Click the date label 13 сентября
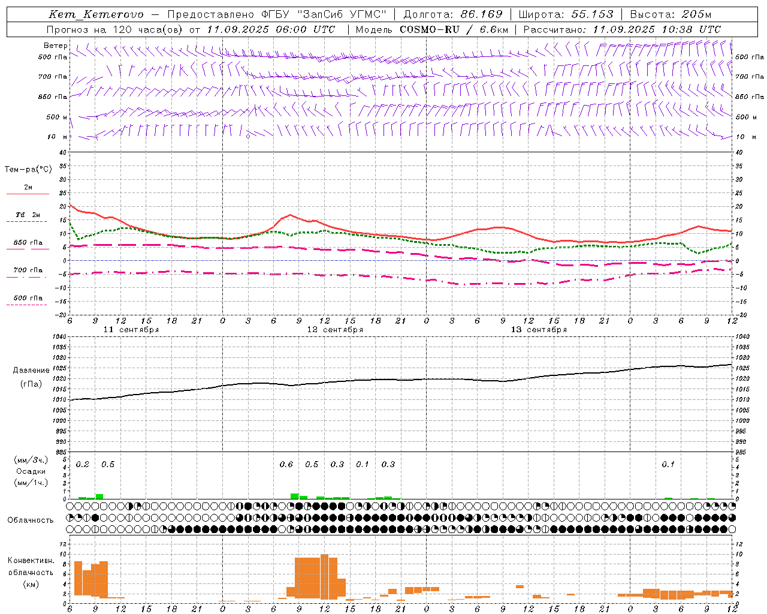 coord(539,330)
